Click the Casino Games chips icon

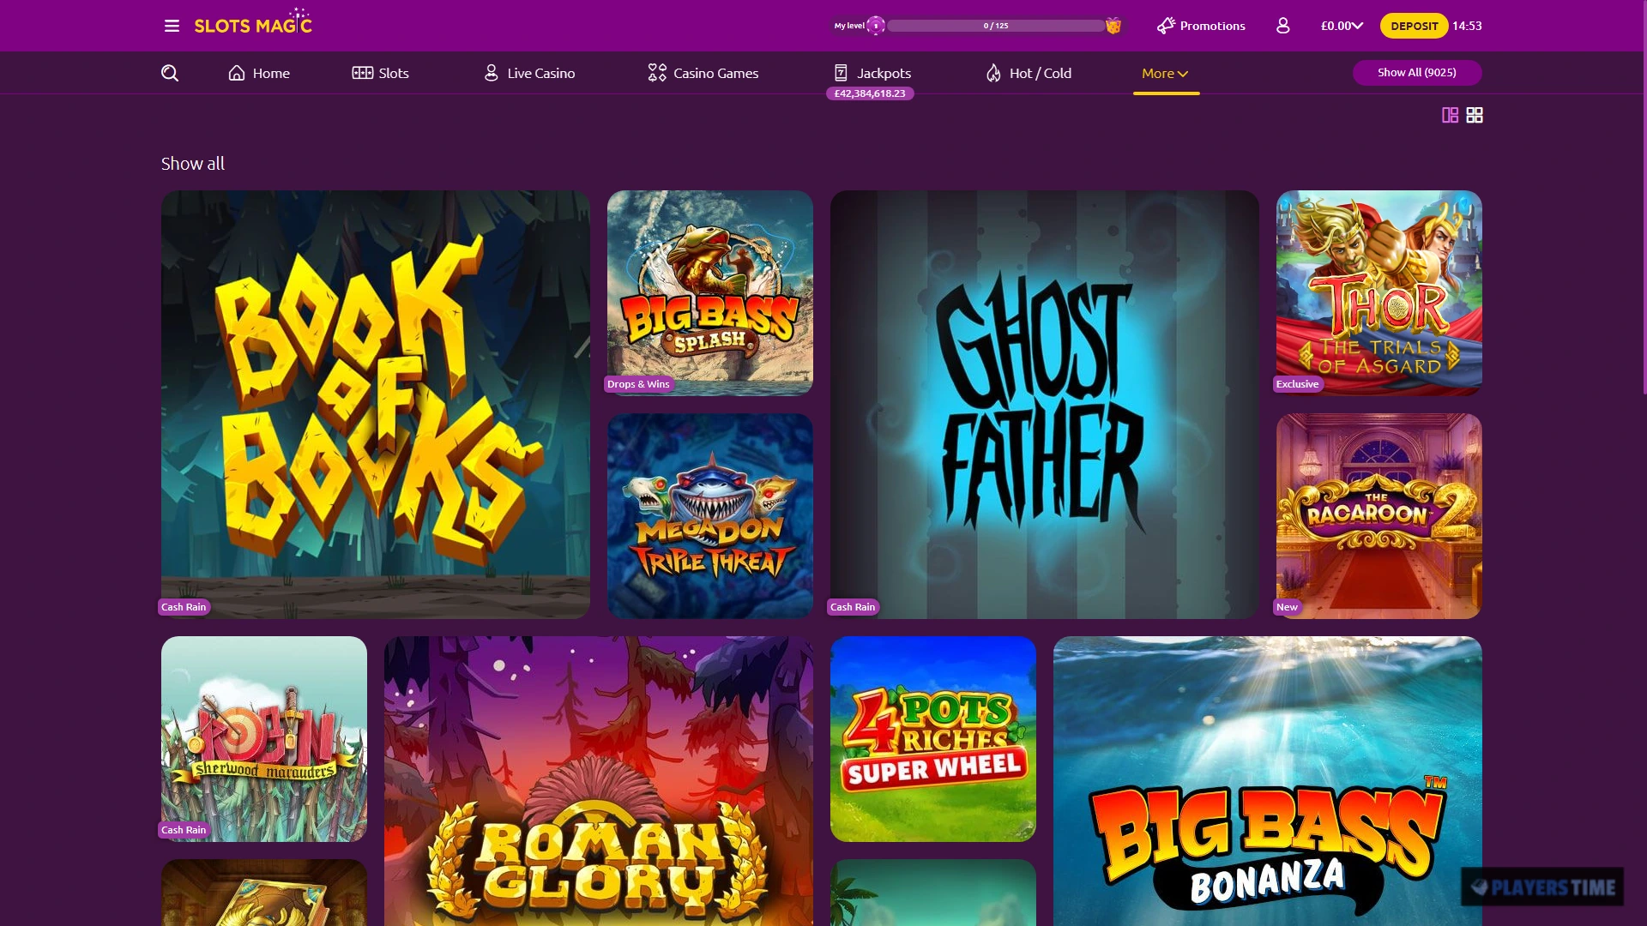(x=657, y=73)
